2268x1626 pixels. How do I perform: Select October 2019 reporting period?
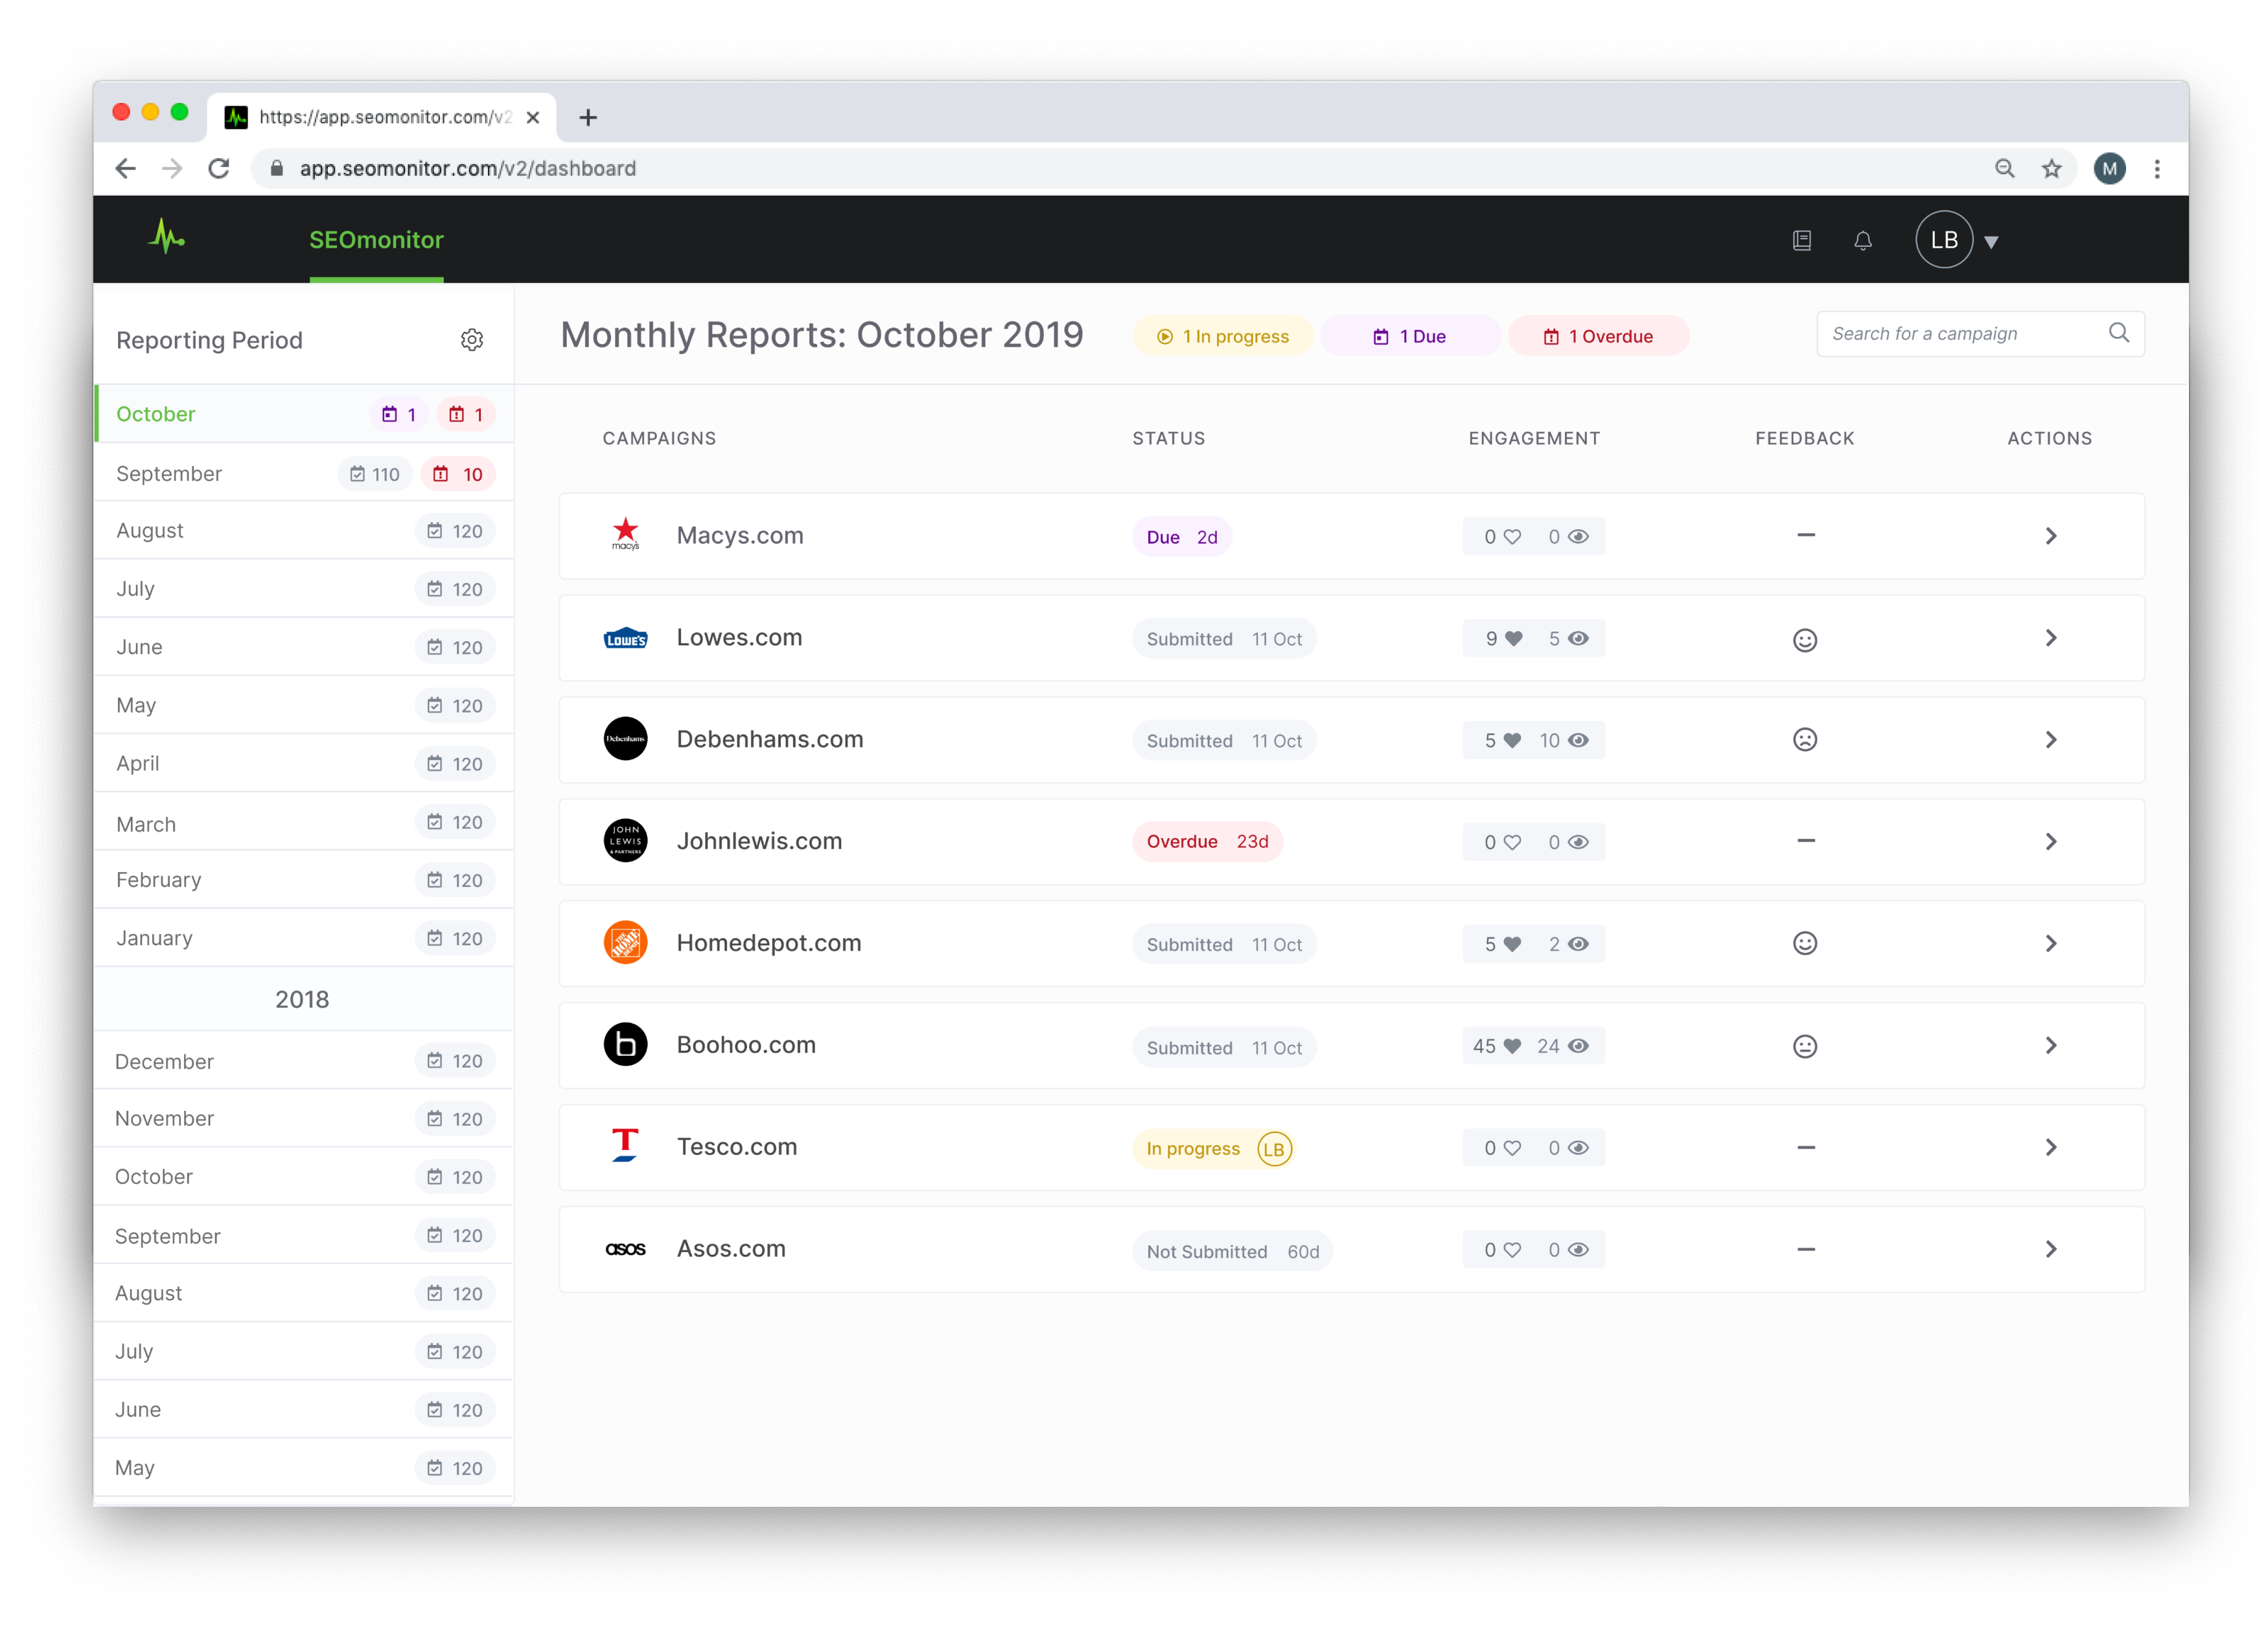305,414
